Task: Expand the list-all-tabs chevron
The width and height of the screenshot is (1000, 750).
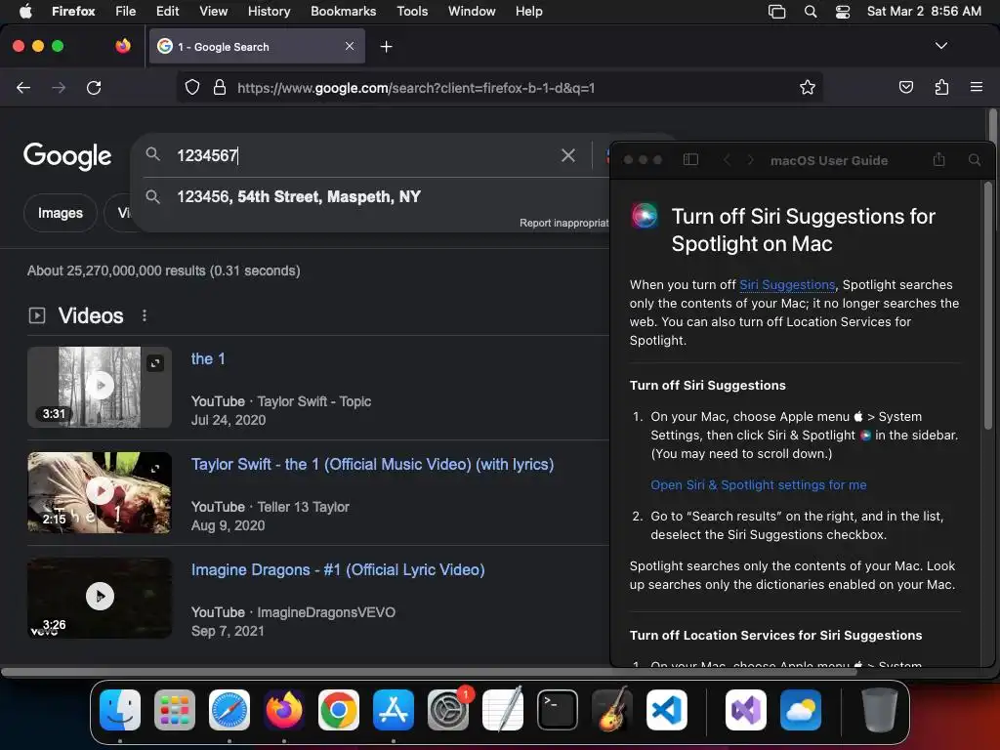Action: [940, 46]
